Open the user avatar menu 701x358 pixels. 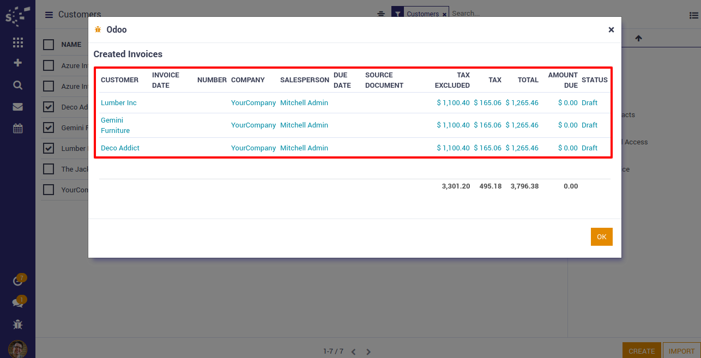17,349
